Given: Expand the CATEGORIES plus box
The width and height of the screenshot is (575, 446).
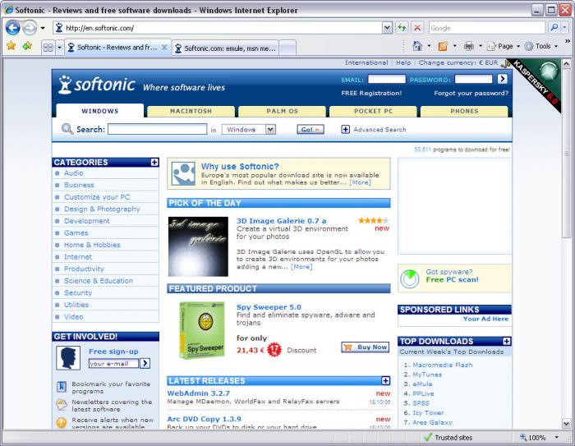Looking at the screenshot, I should point(154,163).
